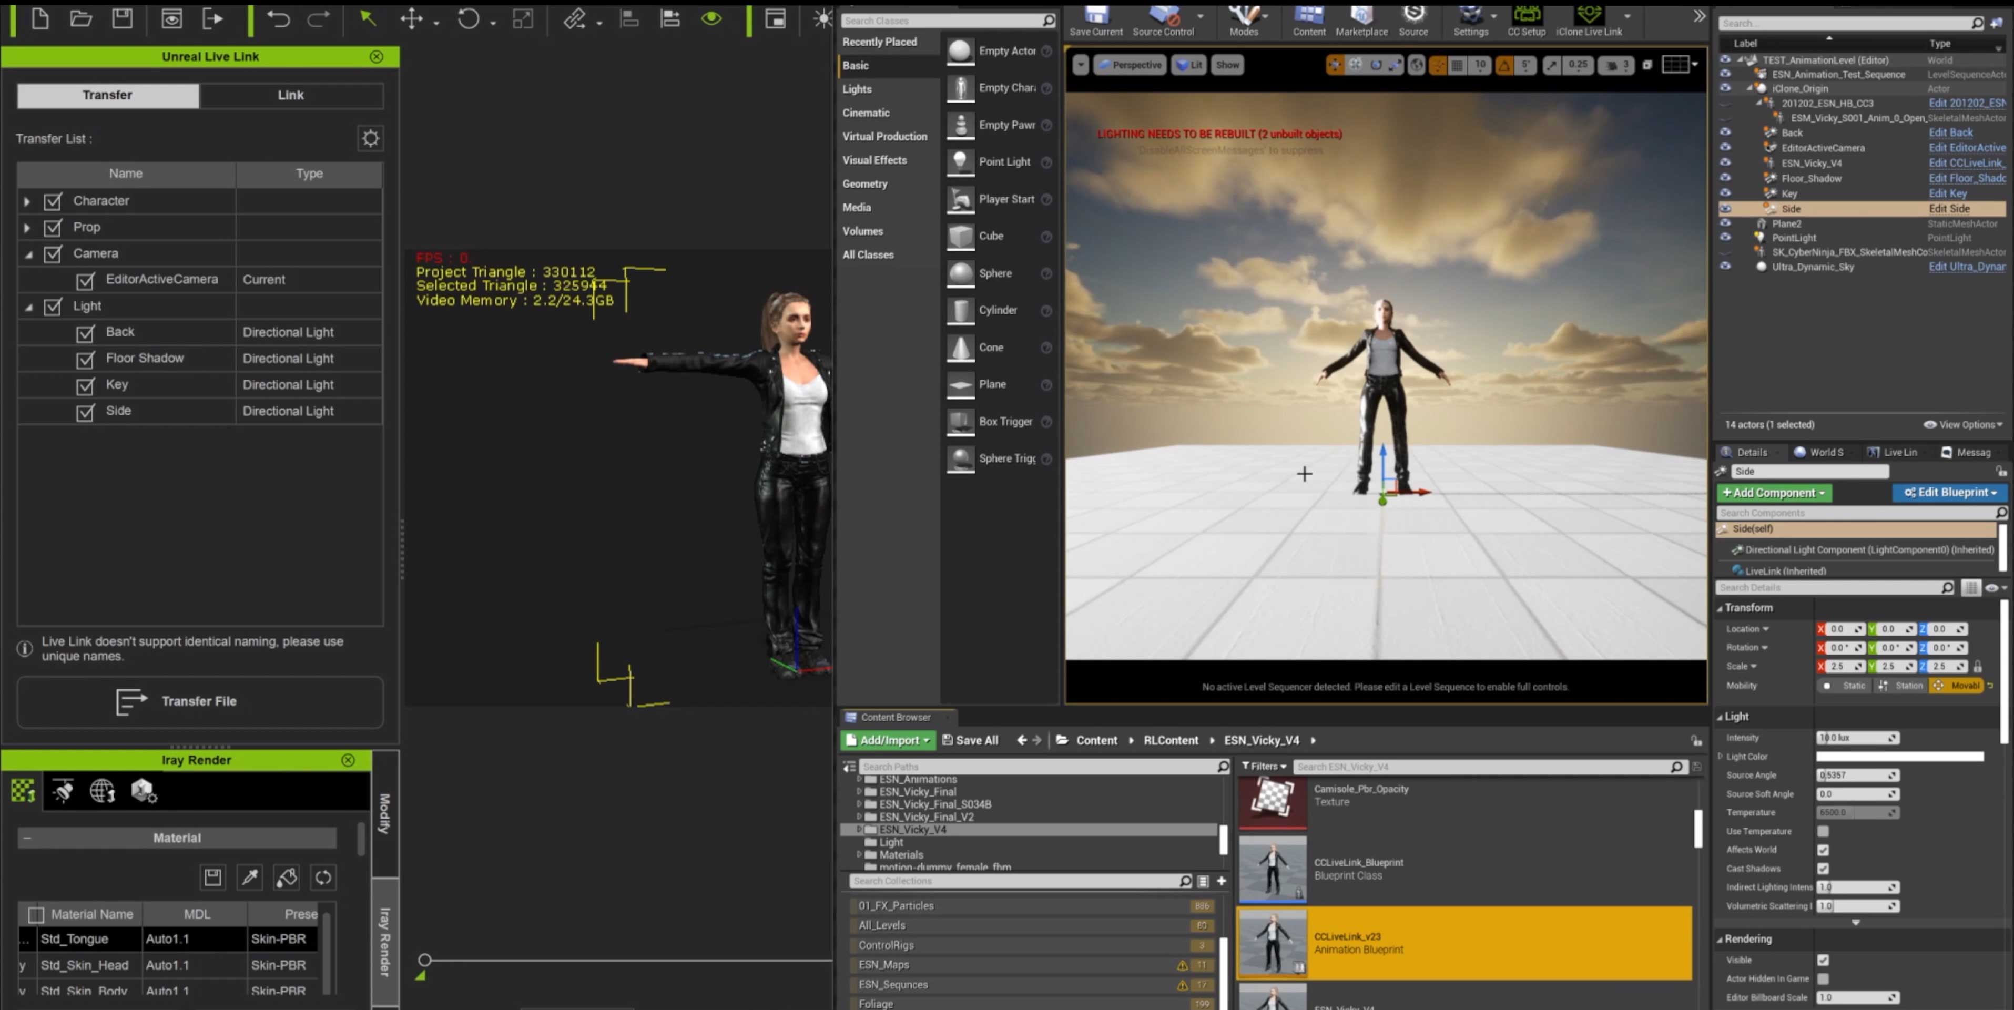Open iClone Live Link in Unreal toolbar
This screenshot has height=1010, width=2014.
1589,21
